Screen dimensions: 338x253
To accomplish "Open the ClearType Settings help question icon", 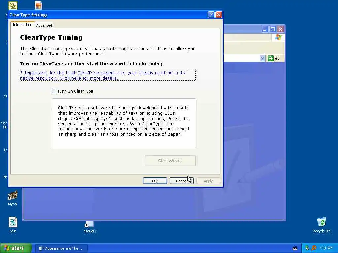I will pyautogui.click(x=211, y=14).
